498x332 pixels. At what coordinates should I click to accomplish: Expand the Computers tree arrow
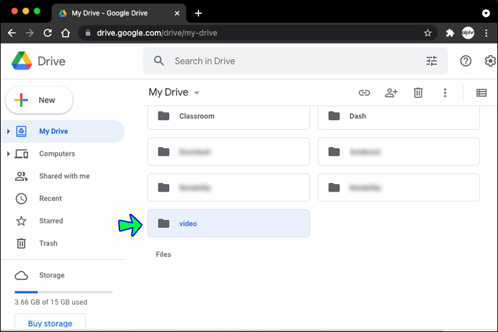point(8,154)
